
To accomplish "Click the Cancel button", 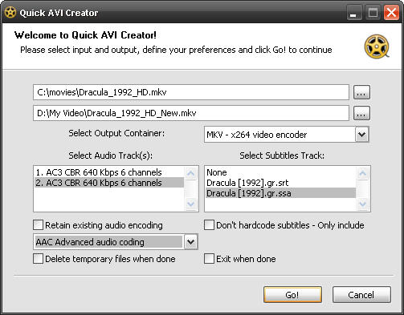I will tap(361, 295).
